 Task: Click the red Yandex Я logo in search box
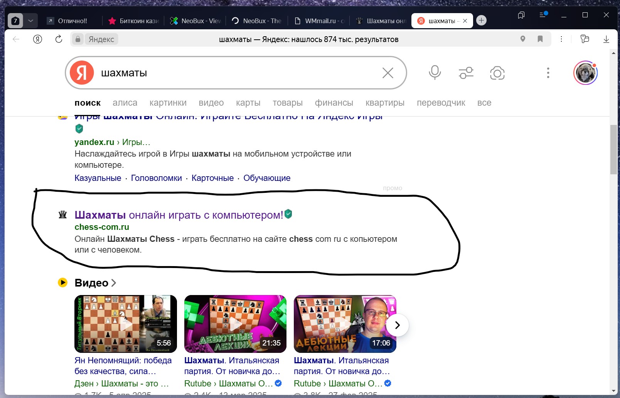pos(82,73)
